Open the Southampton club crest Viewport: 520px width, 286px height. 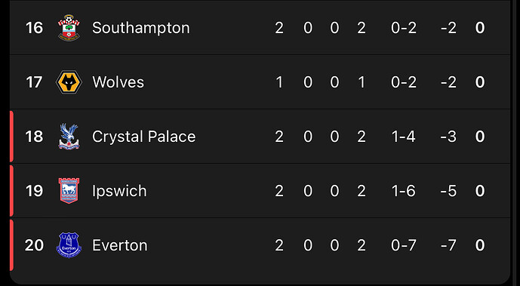tap(69, 28)
